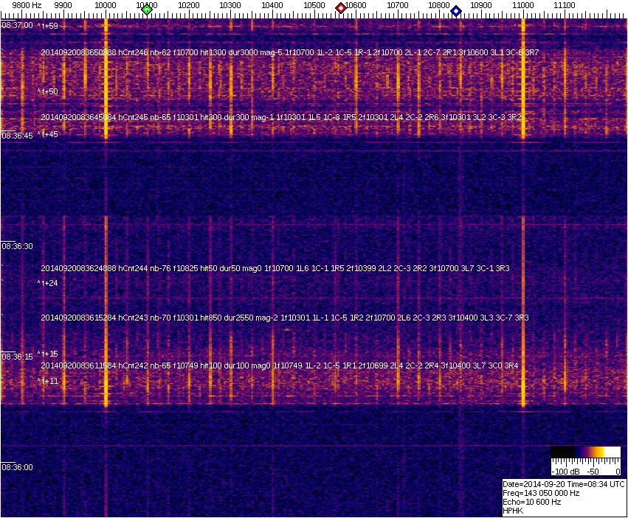Click the 08:37:00 time label
628x518 pixels.
click(17, 25)
